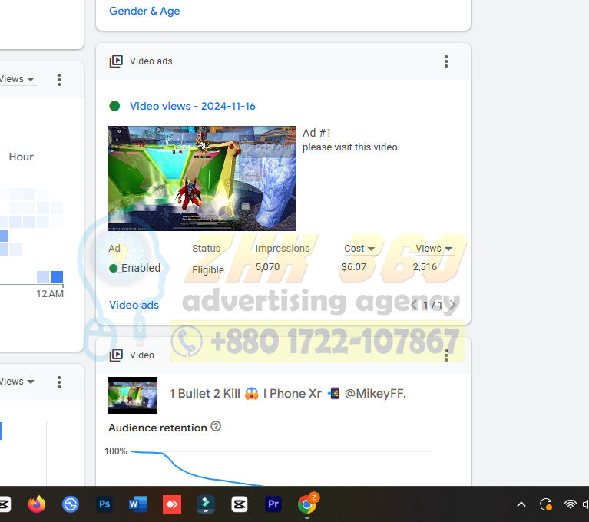The width and height of the screenshot is (589, 522).
Task: Open lower left card Views dropdown
Action: (17, 382)
